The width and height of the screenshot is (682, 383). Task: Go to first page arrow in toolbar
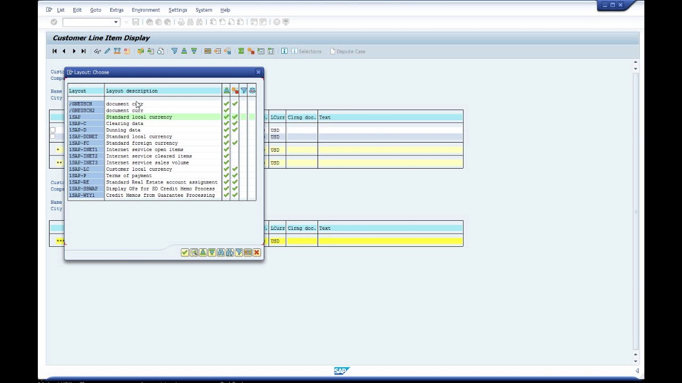pyautogui.click(x=54, y=51)
